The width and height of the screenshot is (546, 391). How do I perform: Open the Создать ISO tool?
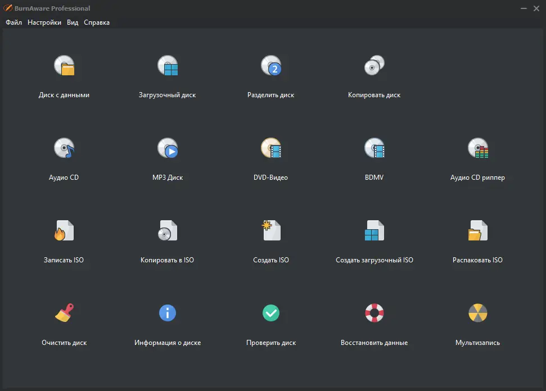click(271, 241)
